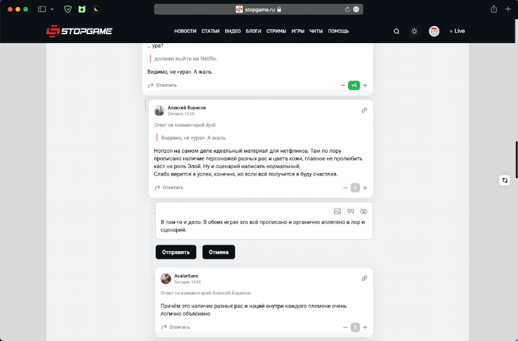
Task: Focus the reply text input field
Action: click(264, 226)
